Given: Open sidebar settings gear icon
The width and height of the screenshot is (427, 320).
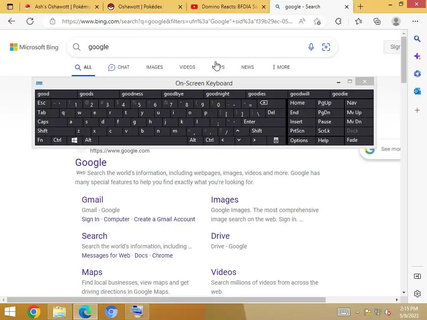Looking at the screenshot, I should [x=417, y=294].
